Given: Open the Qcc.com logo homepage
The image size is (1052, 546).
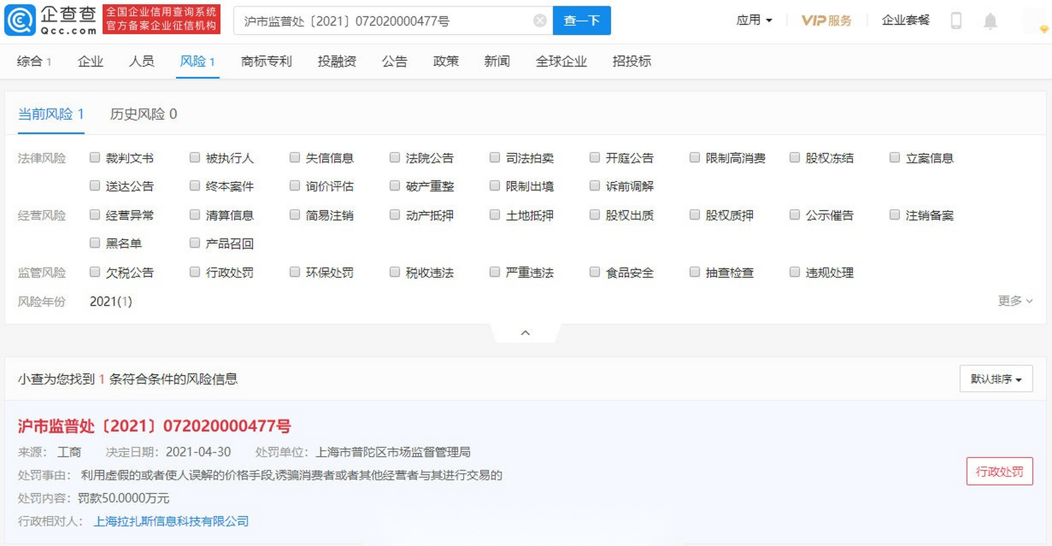Looking at the screenshot, I should 51,20.
